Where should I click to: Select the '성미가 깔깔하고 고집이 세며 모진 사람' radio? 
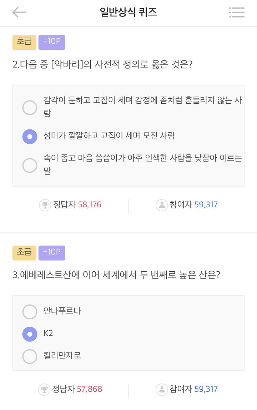coord(30,137)
